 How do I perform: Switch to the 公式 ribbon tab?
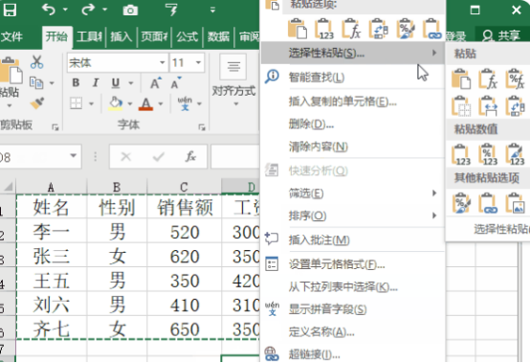[x=187, y=36]
